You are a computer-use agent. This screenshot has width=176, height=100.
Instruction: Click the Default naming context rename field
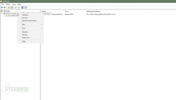pyautogui.click(x=28, y=13)
